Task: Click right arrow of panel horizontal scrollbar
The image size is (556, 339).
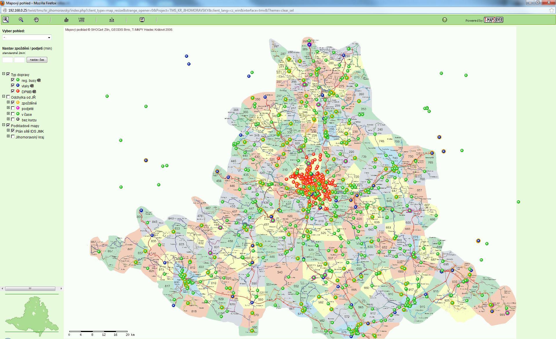Action: coord(61,288)
